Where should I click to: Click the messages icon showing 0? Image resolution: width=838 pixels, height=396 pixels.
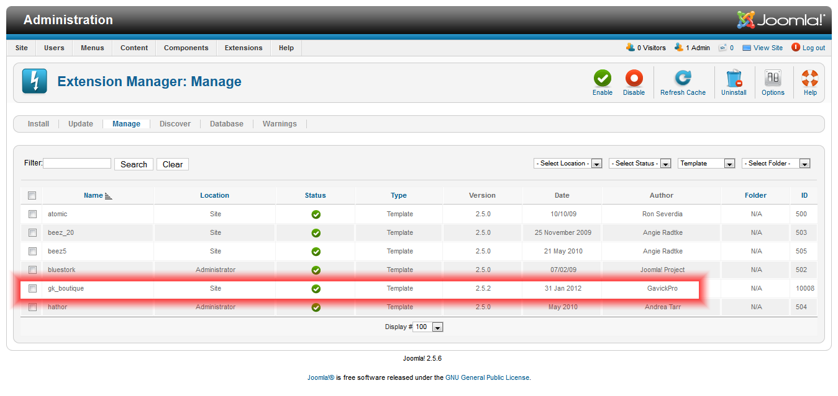[x=722, y=48]
